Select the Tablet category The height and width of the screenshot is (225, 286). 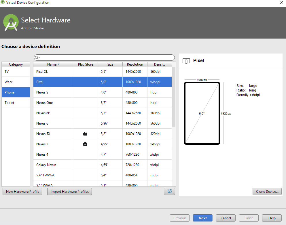tap(16, 102)
